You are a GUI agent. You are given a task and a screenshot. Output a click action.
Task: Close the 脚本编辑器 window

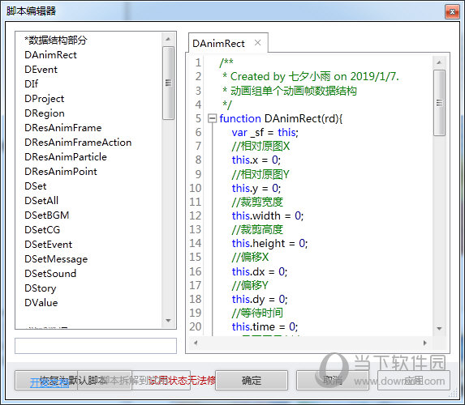tap(452, 11)
